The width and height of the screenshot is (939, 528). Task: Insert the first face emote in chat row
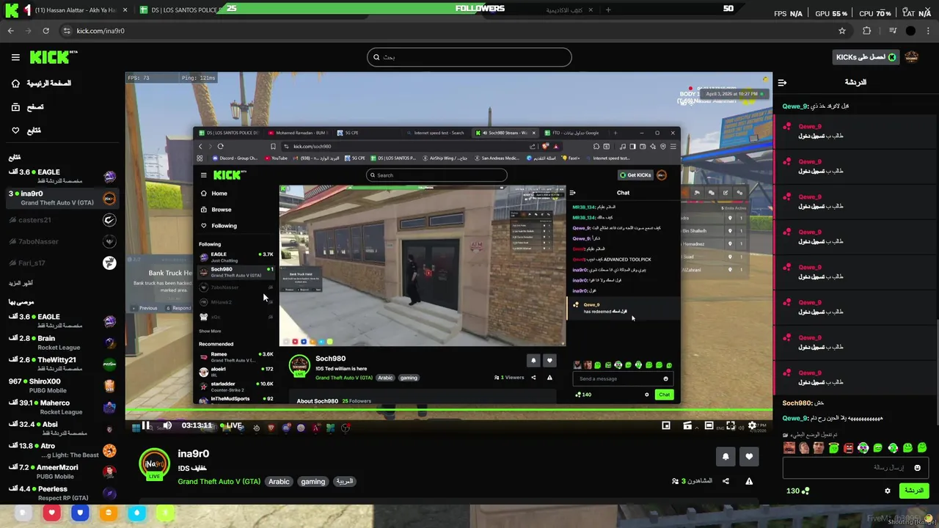pyautogui.click(x=789, y=448)
